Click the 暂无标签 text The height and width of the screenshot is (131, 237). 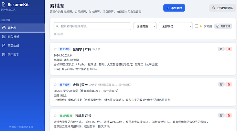point(58,34)
